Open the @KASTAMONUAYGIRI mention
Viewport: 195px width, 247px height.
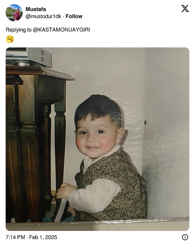pos(61,30)
